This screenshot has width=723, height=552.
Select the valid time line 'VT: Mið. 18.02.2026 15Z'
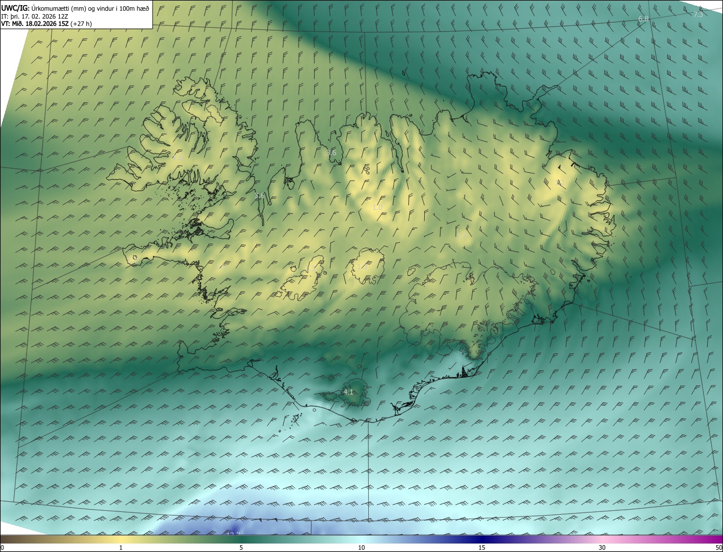click(x=35, y=24)
